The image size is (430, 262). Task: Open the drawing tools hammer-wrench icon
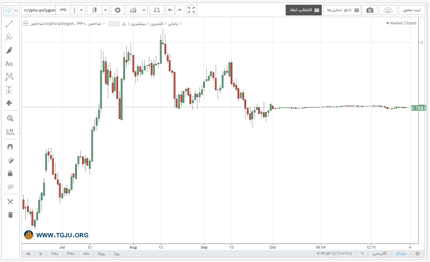(x=10, y=202)
